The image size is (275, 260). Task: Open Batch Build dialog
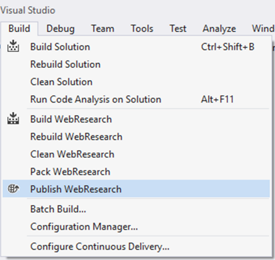coord(136,209)
